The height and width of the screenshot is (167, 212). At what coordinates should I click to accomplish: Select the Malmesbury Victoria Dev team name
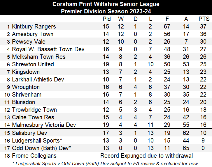[x=44, y=125]
